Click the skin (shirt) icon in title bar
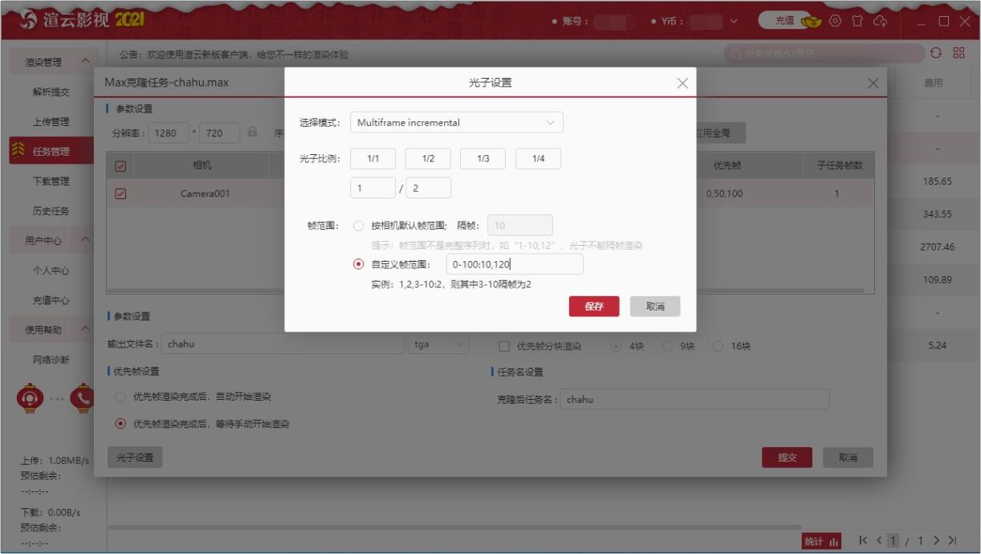 pyautogui.click(x=857, y=22)
